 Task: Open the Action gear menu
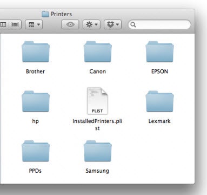pos(91,24)
